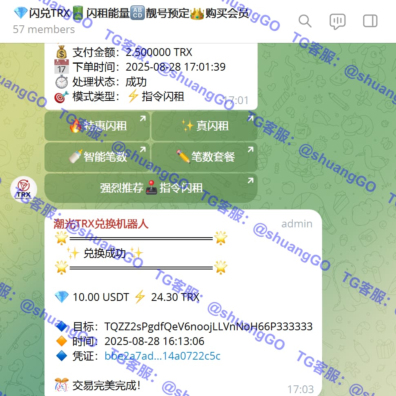Click sender name 潮光TRX兑换机器人

[101, 224]
